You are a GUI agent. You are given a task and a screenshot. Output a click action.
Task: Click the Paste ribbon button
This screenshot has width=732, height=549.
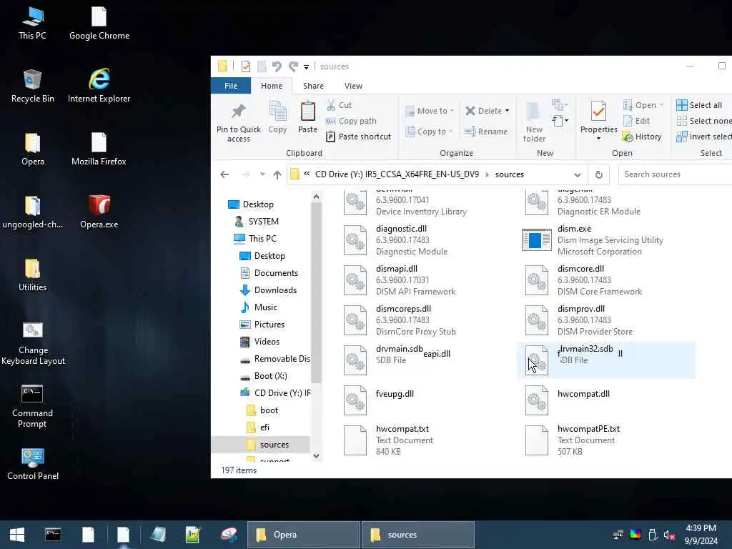tap(307, 118)
